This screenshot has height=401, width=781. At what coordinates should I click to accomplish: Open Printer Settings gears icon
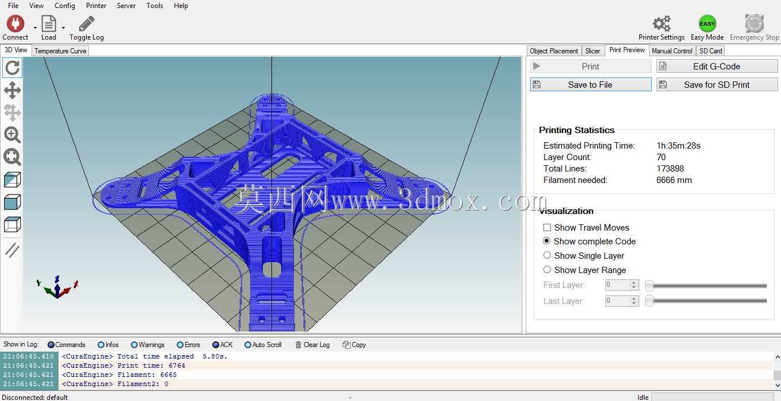pyautogui.click(x=662, y=24)
